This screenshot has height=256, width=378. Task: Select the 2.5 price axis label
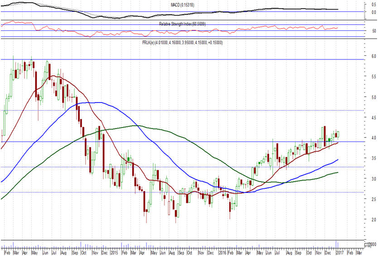tap(373, 199)
